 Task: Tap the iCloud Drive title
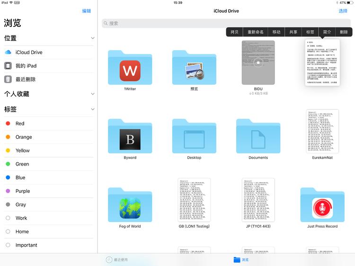[226, 11]
